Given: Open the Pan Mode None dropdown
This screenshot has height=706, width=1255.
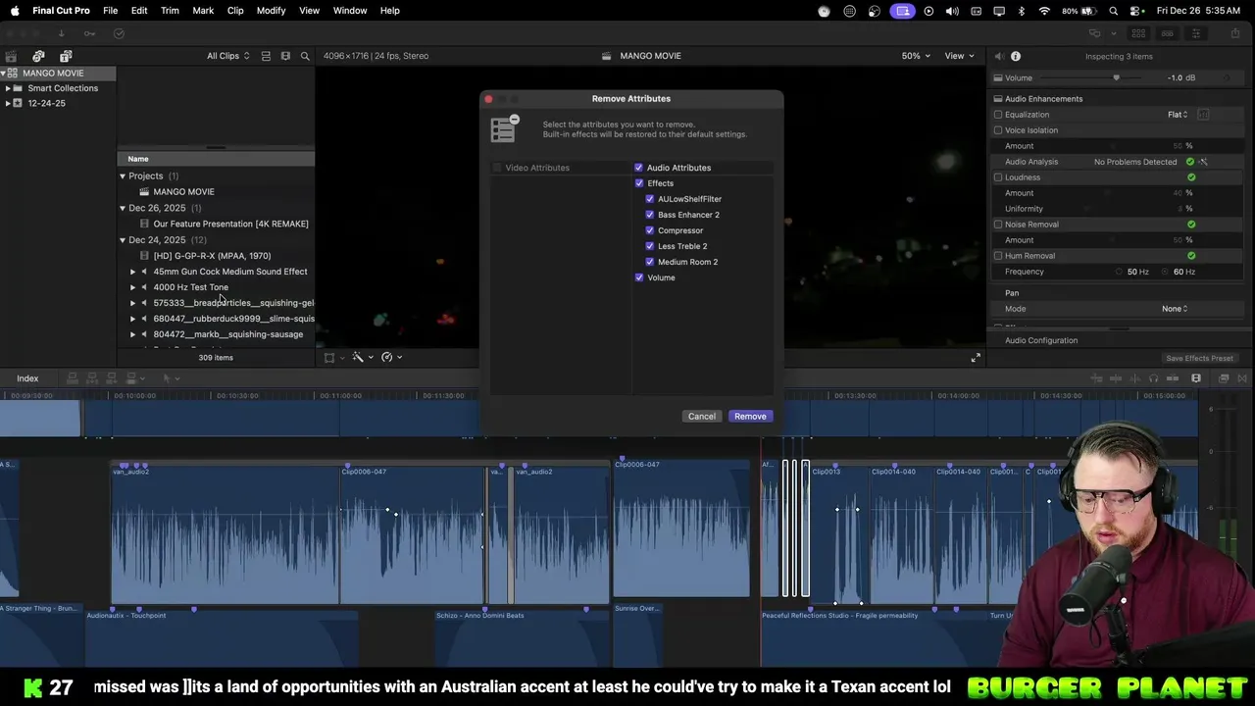Looking at the screenshot, I should [1175, 309].
